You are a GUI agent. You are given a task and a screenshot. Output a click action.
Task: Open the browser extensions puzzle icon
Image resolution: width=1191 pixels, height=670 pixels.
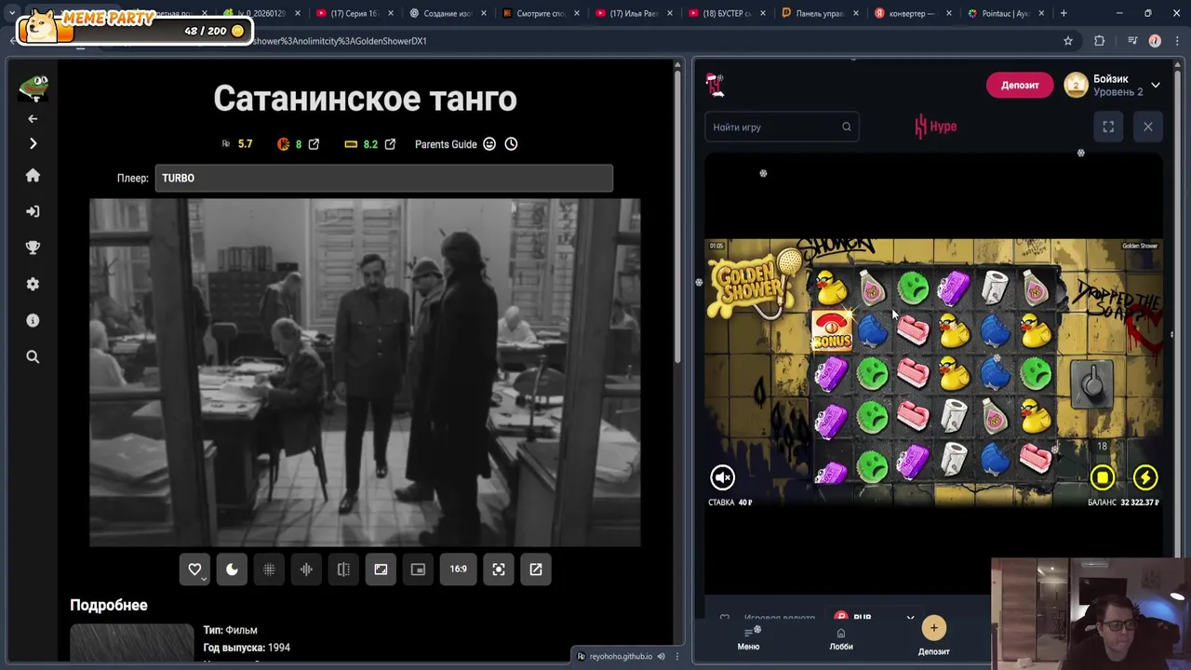(x=1099, y=41)
